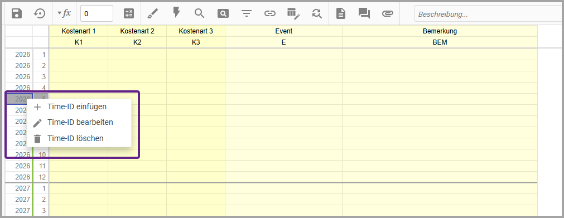564x218 pixels.
Task: Click the magnifying glass search icon
Action: point(199,14)
